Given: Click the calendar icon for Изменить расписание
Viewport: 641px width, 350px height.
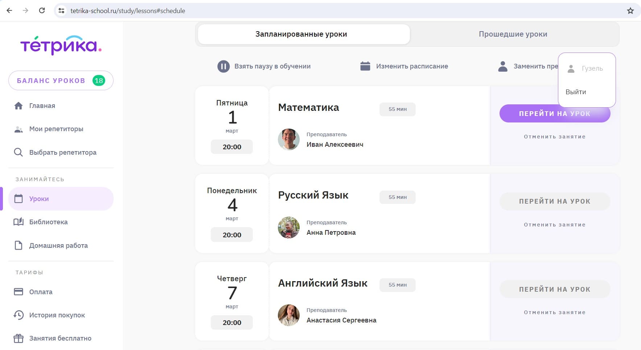Looking at the screenshot, I should point(365,66).
